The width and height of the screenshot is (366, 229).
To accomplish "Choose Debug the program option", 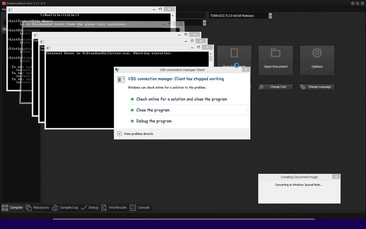I will pos(187,121).
